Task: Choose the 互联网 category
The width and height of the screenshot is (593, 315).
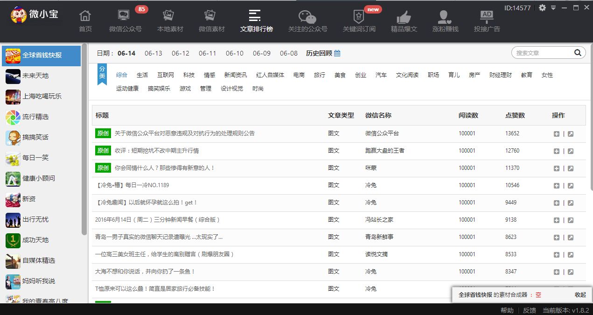Action: tap(166, 75)
